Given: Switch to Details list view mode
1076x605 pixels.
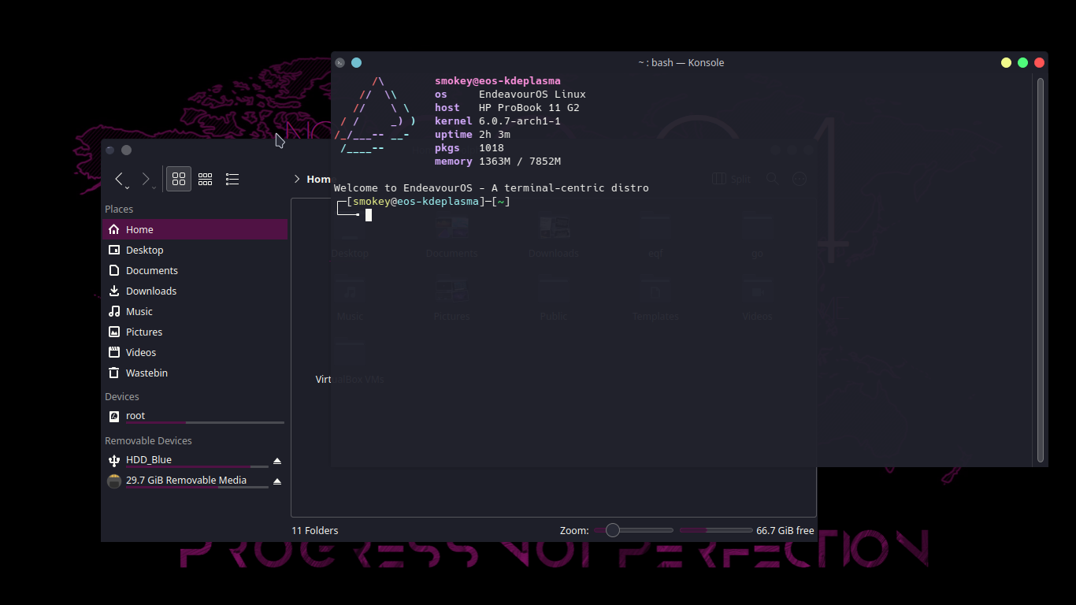Looking at the screenshot, I should pyautogui.click(x=232, y=180).
